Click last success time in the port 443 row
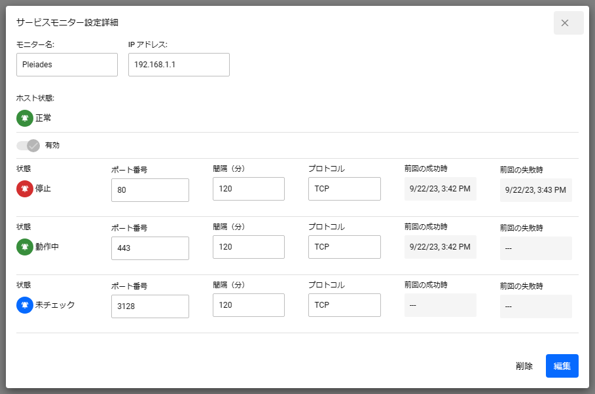The image size is (595, 394). coord(440,247)
